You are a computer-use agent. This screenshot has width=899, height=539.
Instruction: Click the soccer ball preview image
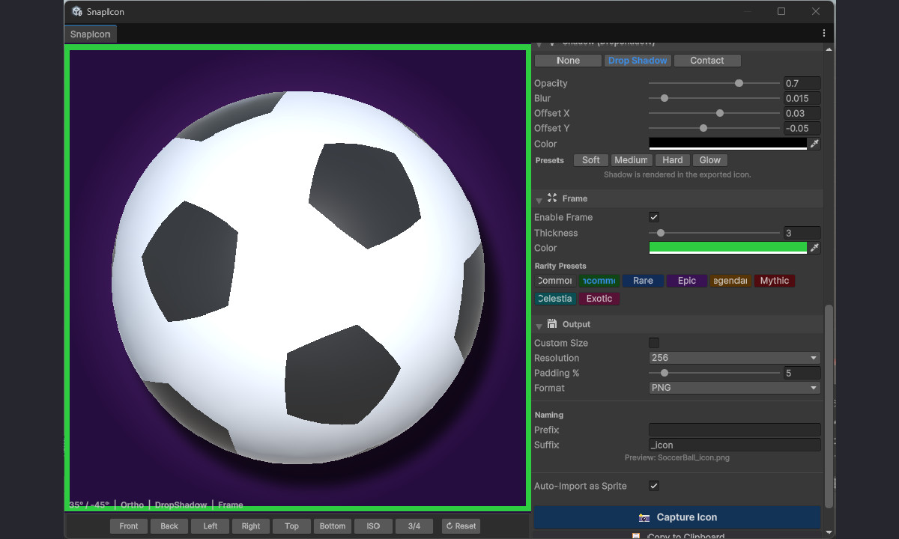coord(297,279)
